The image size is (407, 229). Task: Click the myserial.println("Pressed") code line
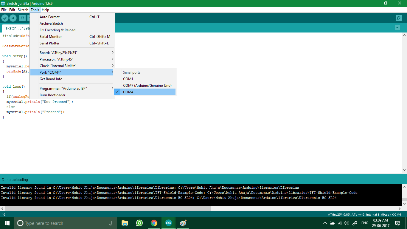[35, 112]
